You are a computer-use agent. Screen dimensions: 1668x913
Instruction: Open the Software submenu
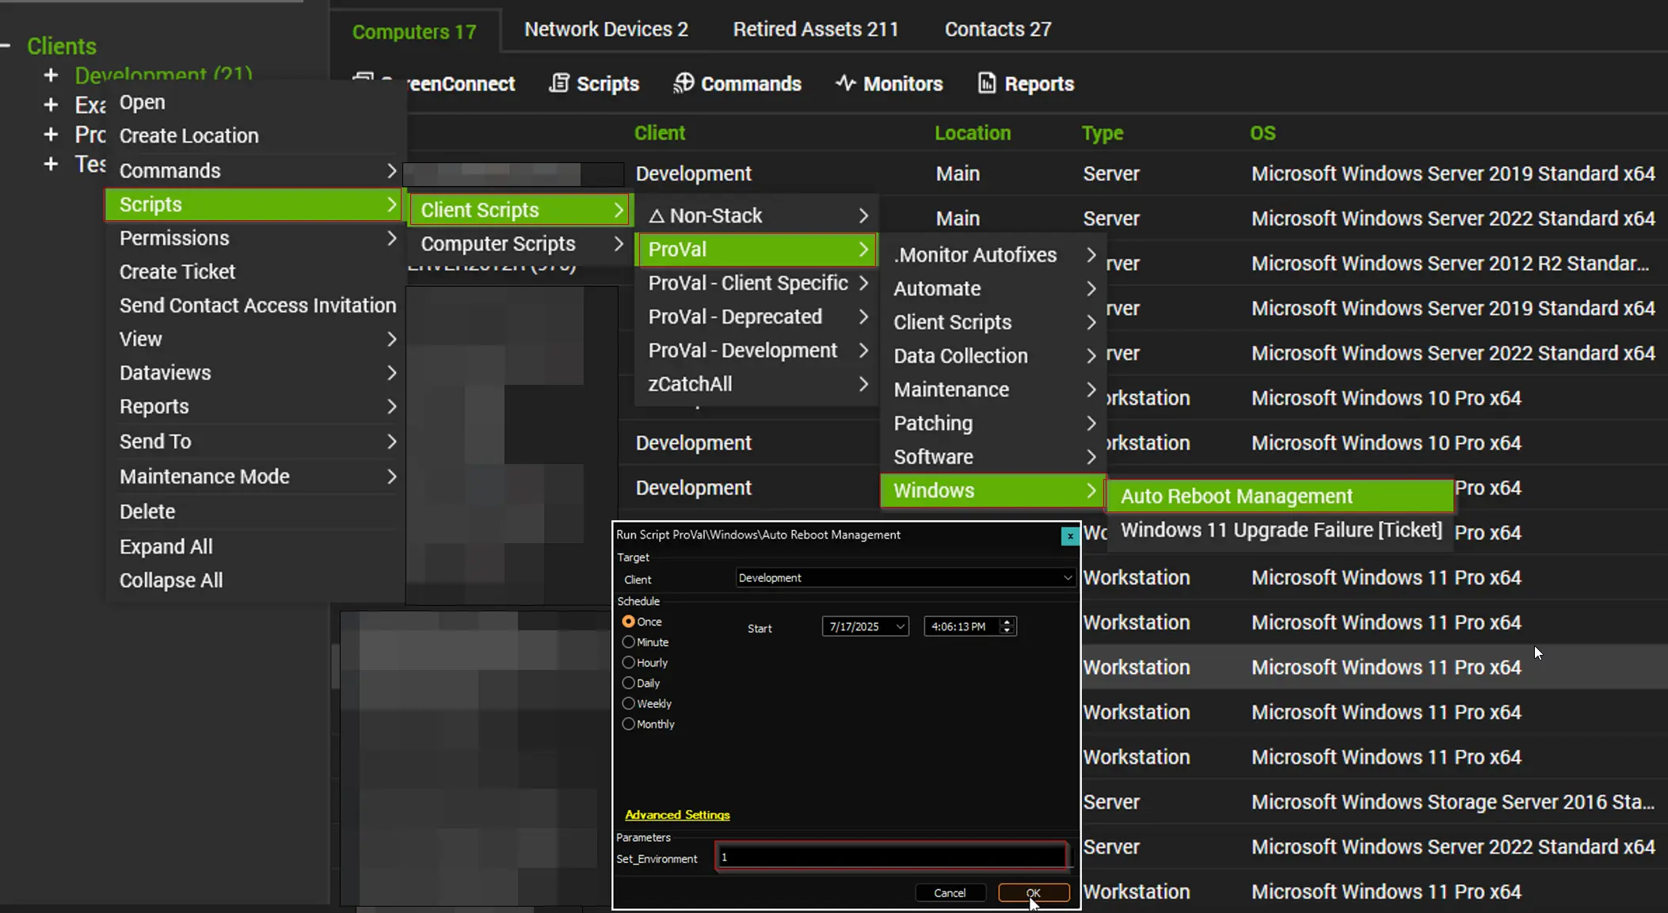(x=992, y=457)
